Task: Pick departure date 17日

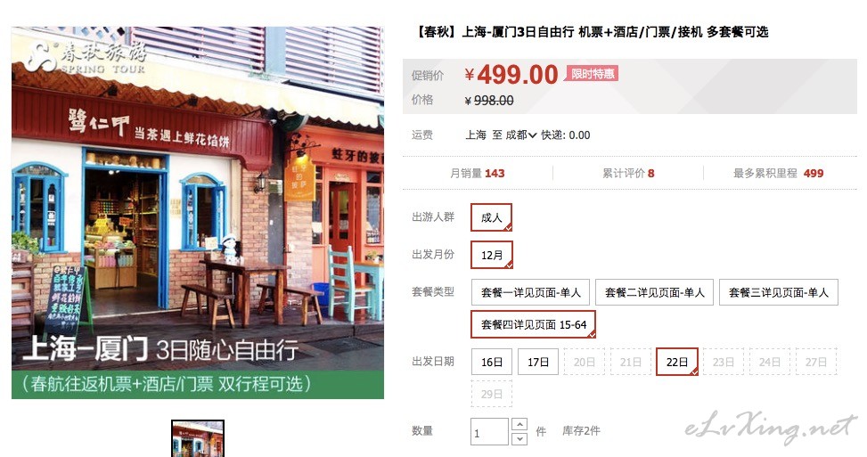Action: pyautogui.click(x=538, y=362)
